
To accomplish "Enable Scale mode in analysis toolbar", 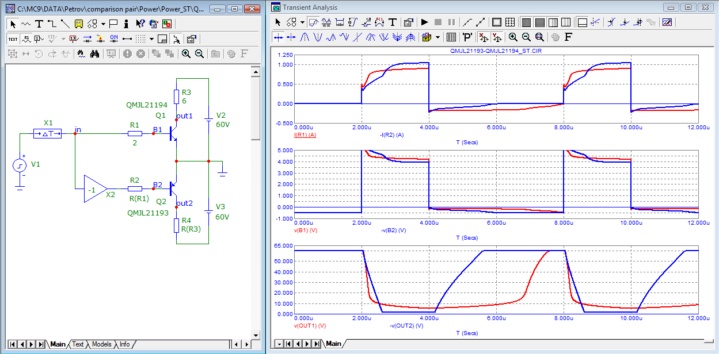I will (x=313, y=22).
